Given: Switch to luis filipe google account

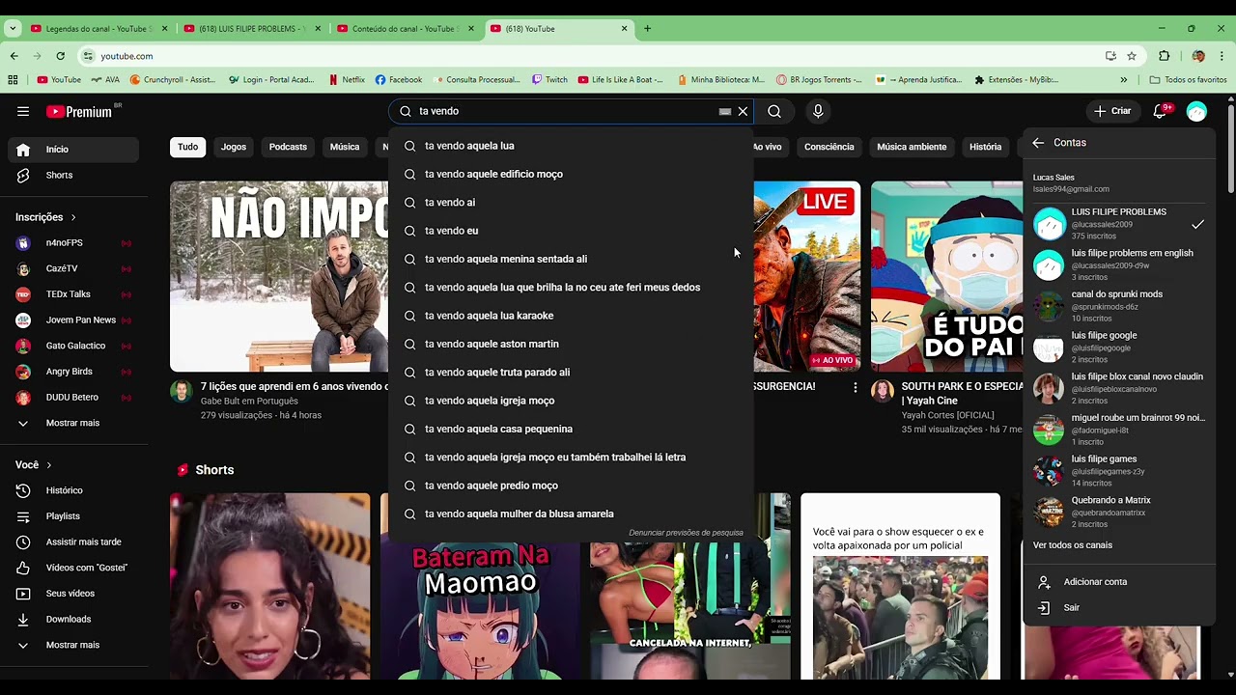Looking at the screenshot, I should (x=1119, y=347).
